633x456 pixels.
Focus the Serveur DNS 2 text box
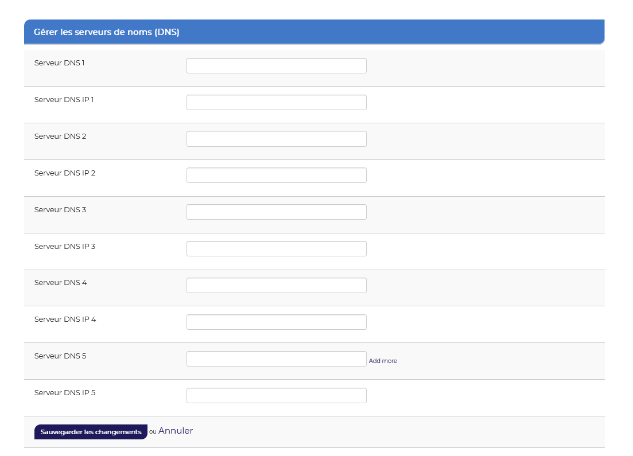pyautogui.click(x=277, y=139)
